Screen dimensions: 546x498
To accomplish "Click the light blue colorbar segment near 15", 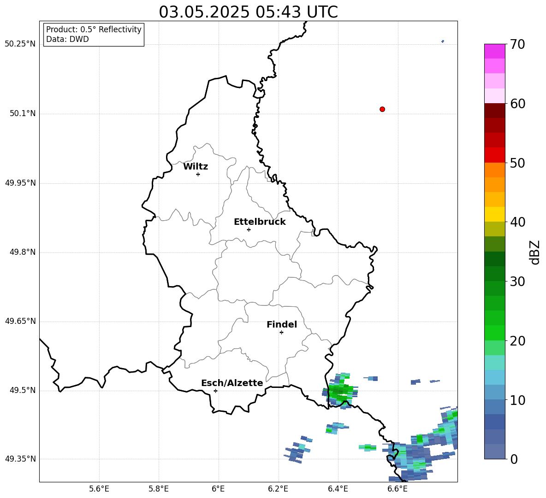I will pyautogui.click(x=494, y=377).
